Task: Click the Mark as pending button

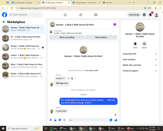Action: pos(67,37)
